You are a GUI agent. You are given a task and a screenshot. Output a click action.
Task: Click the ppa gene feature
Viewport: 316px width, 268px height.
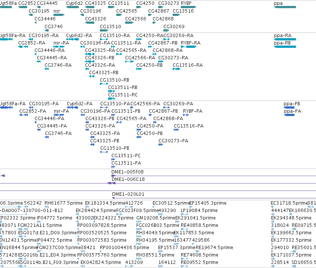click(285, 7)
